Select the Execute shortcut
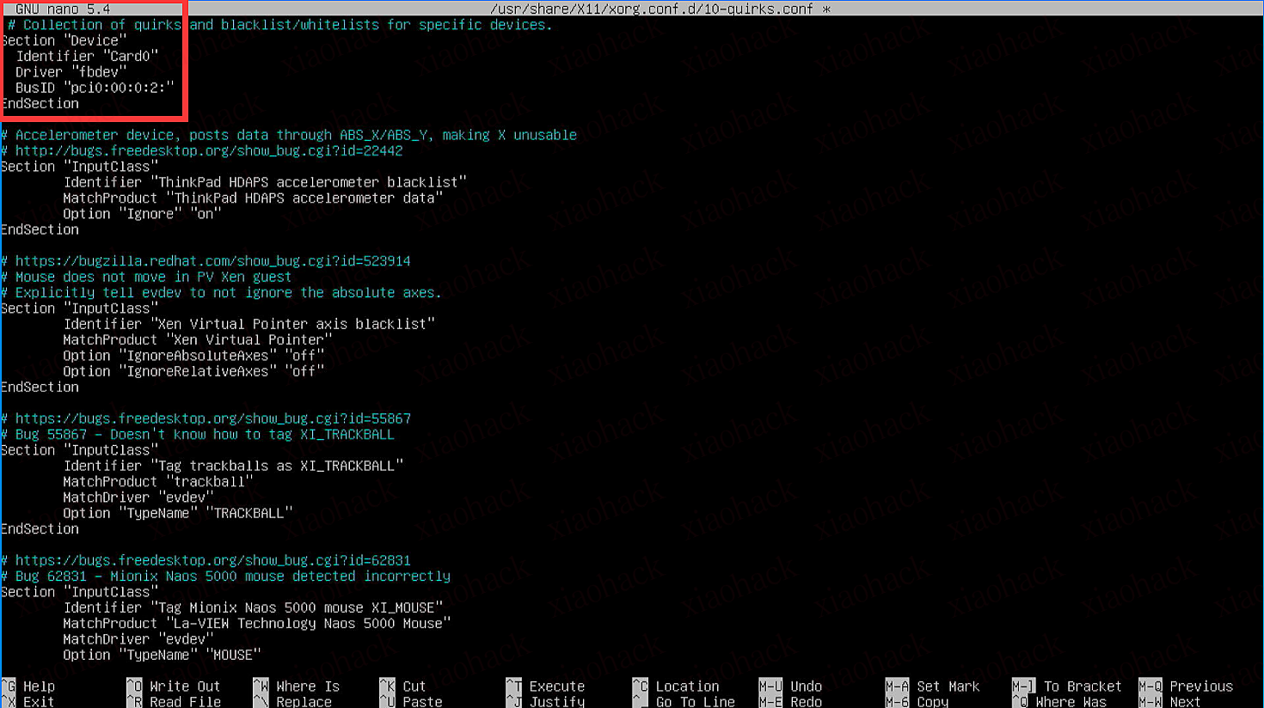 [x=556, y=687]
